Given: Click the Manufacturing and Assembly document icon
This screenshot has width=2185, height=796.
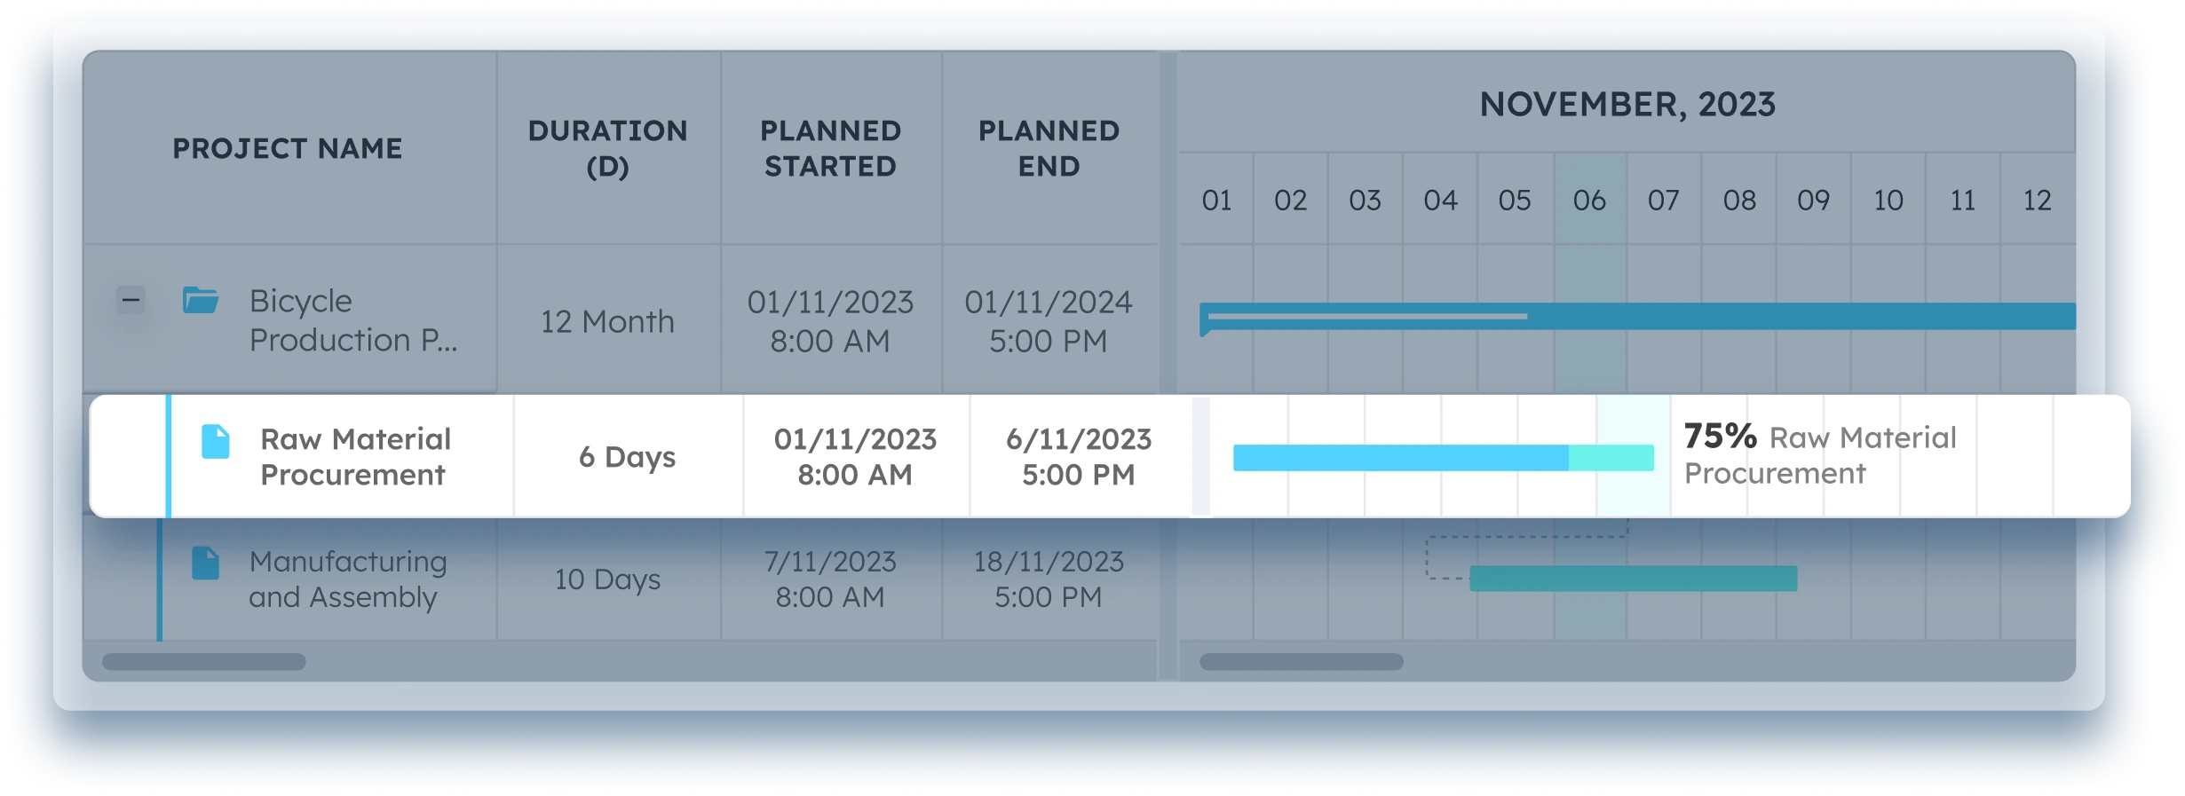Looking at the screenshot, I should pos(205,564).
